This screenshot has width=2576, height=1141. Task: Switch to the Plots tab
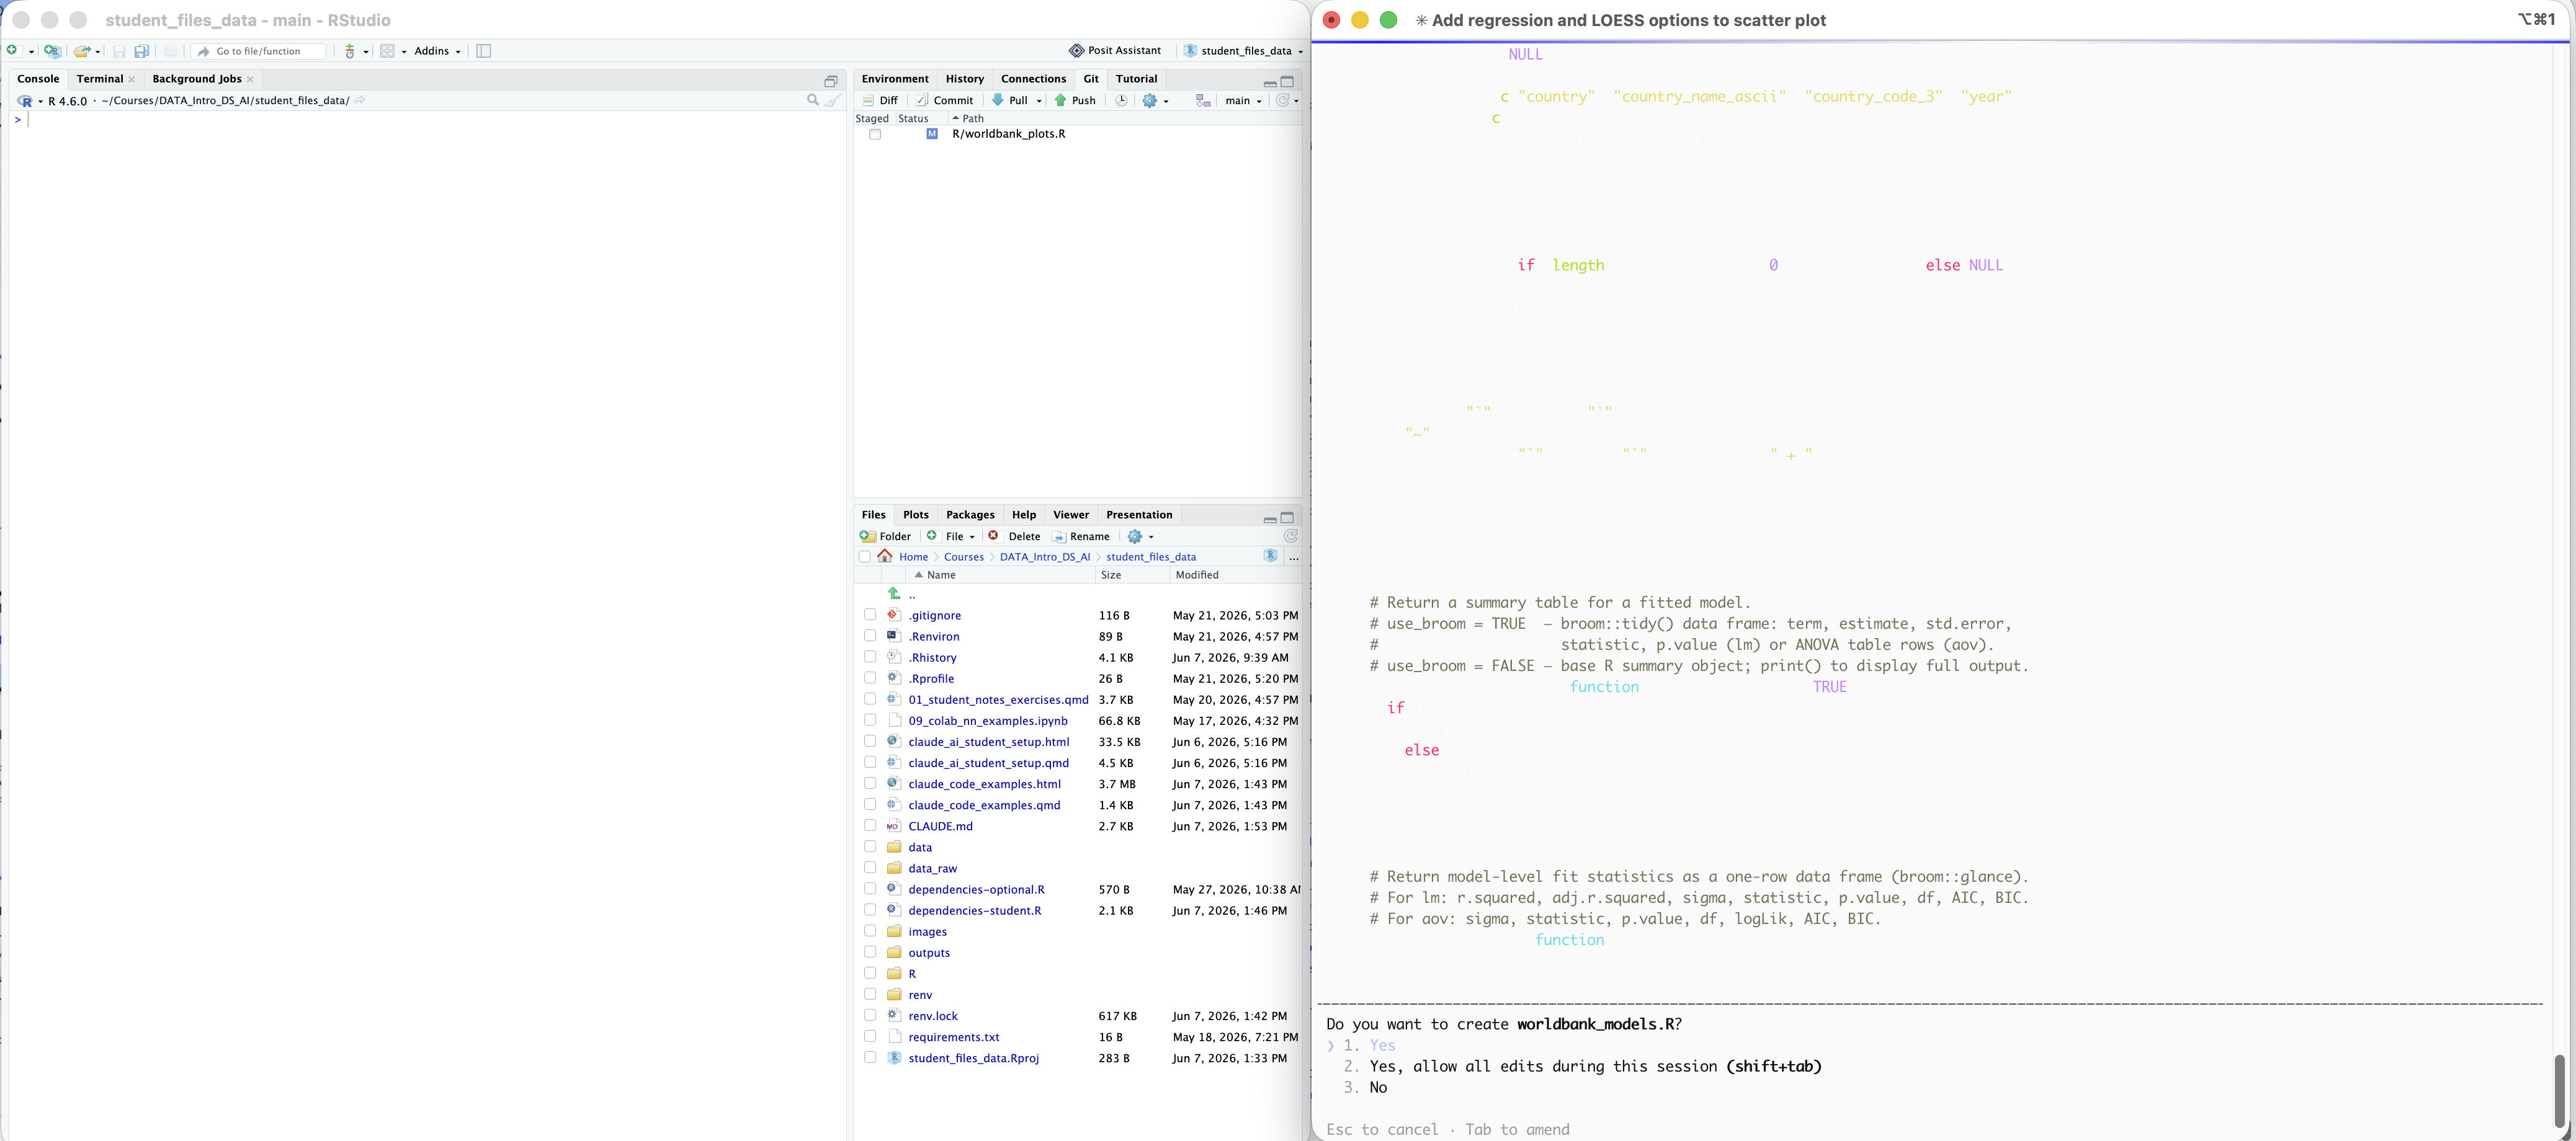point(915,515)
